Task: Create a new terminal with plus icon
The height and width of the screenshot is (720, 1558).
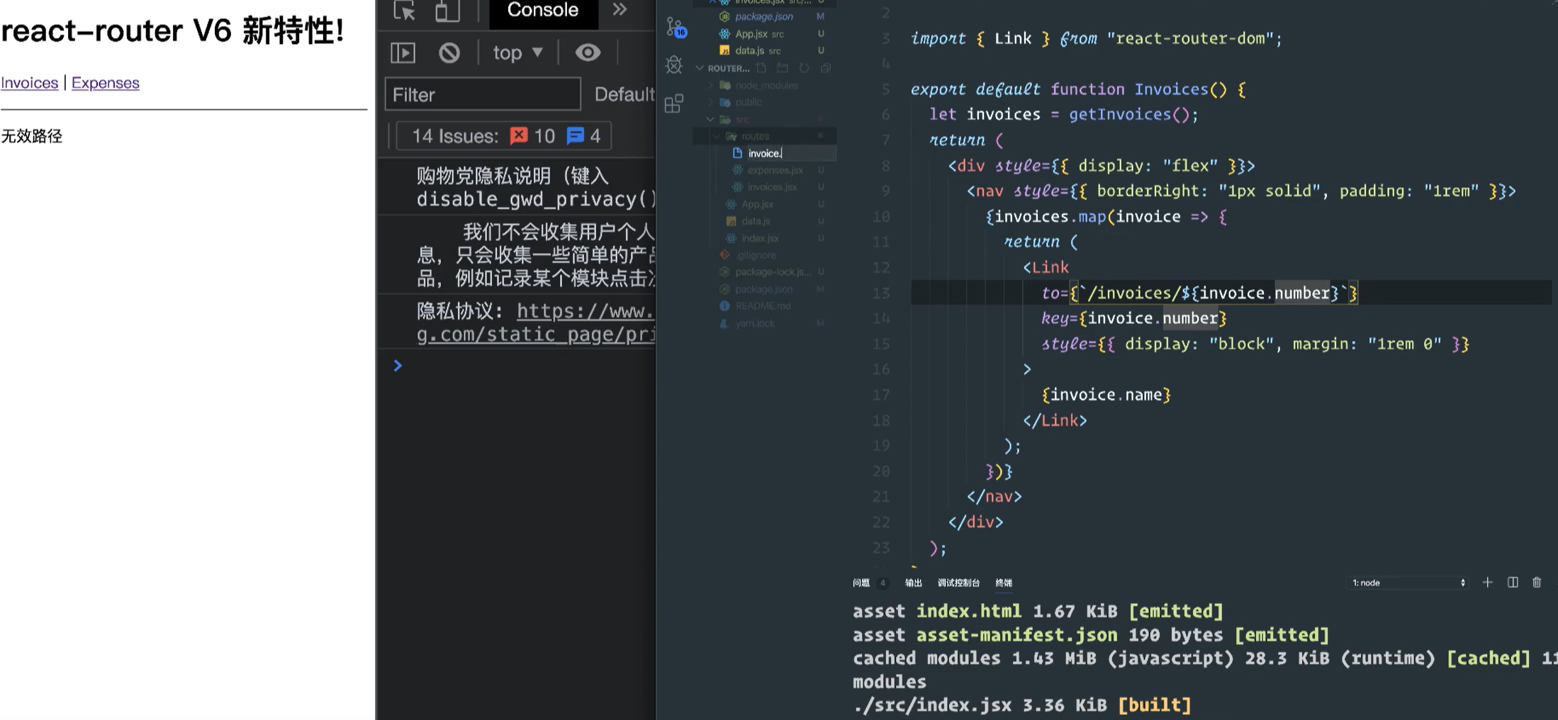Action: coord(1488,583)
